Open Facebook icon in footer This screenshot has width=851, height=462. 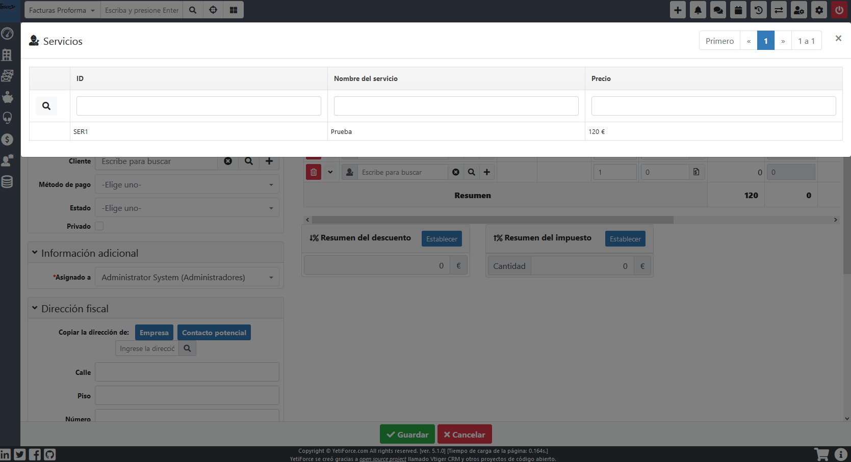35,454
